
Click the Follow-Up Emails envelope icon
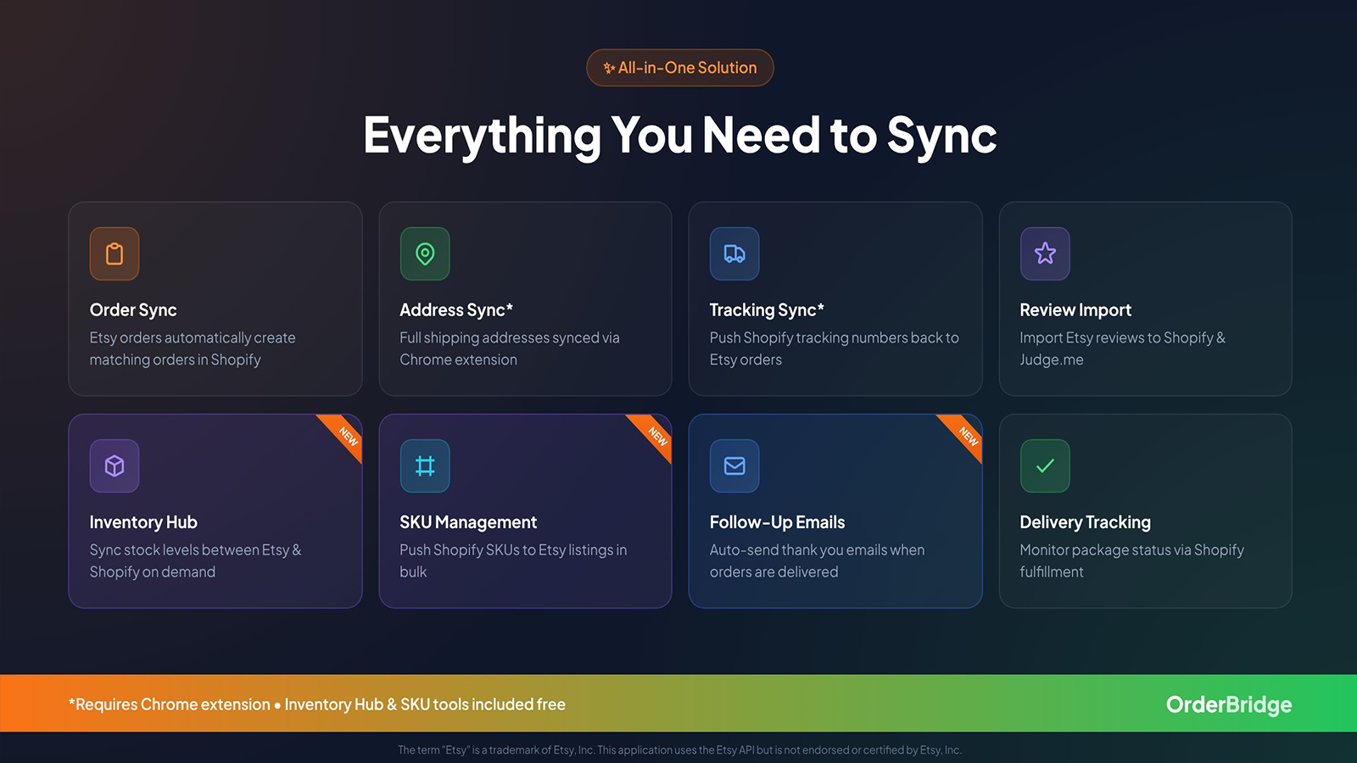click(x=734, y=465)
